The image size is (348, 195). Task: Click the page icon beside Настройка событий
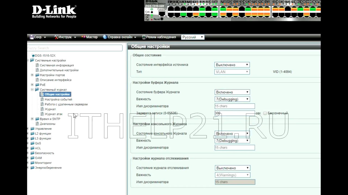pyautogui.click(x=42, y=99)
